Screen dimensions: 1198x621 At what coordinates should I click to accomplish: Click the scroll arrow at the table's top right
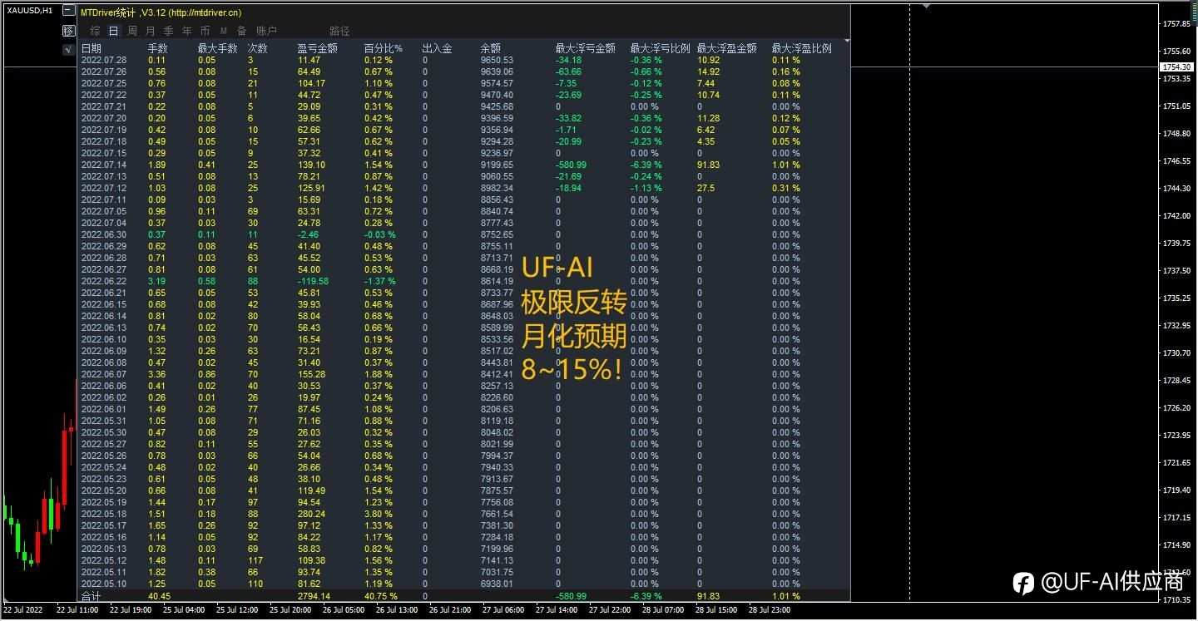click(x=847, y=41)
